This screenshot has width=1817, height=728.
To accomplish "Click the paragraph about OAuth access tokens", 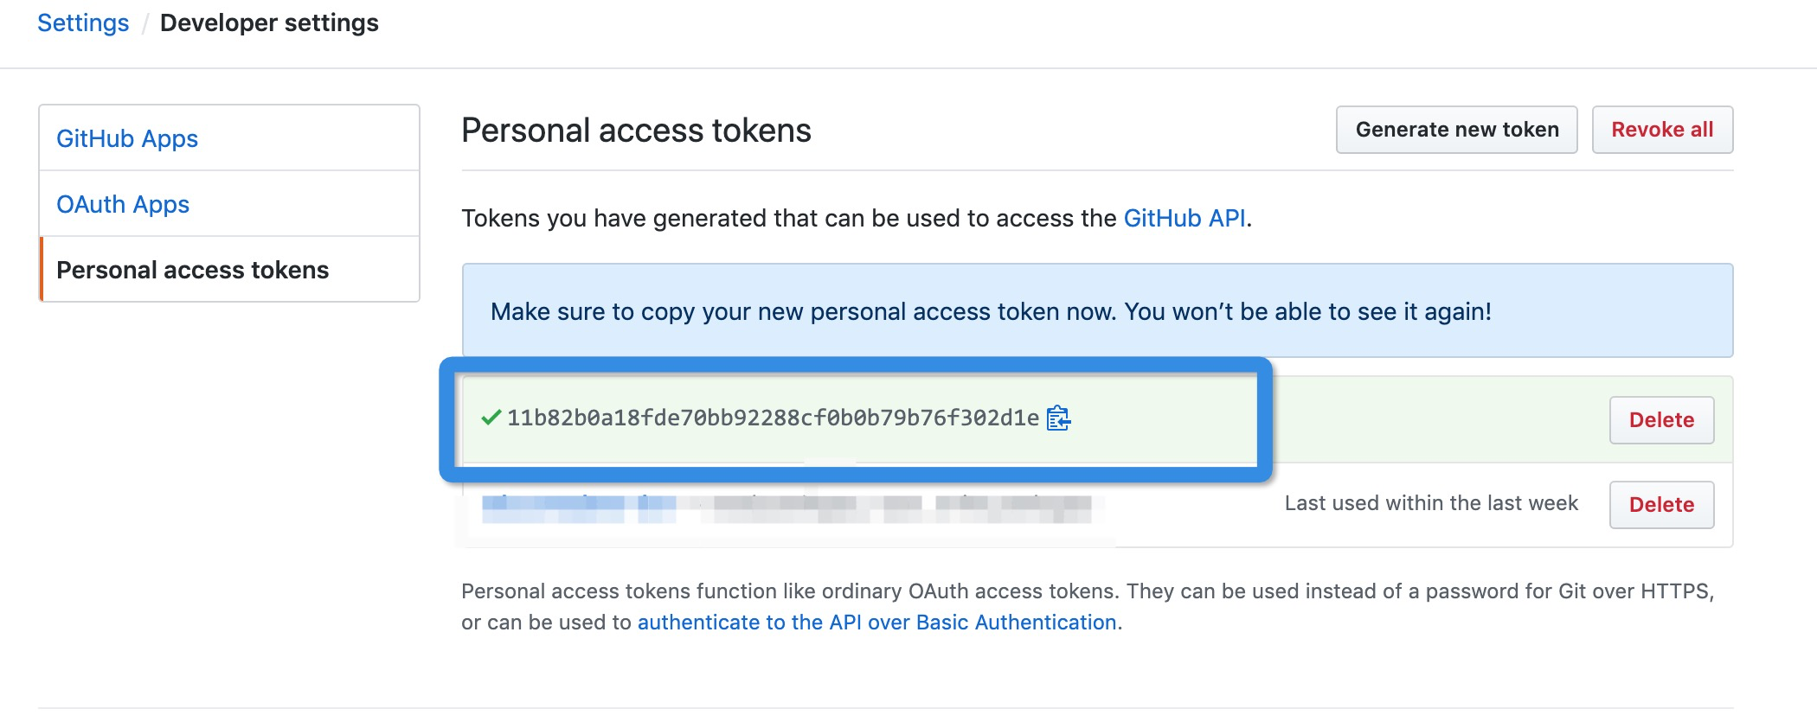I will point(1088,607).
